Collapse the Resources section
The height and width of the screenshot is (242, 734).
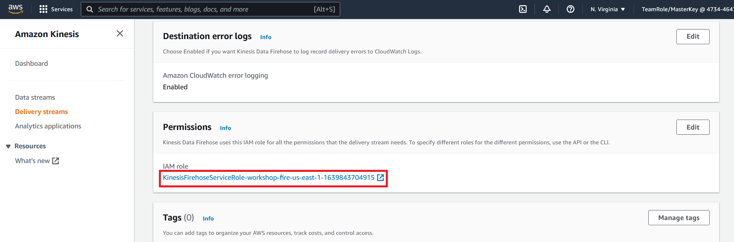[8, 146]
